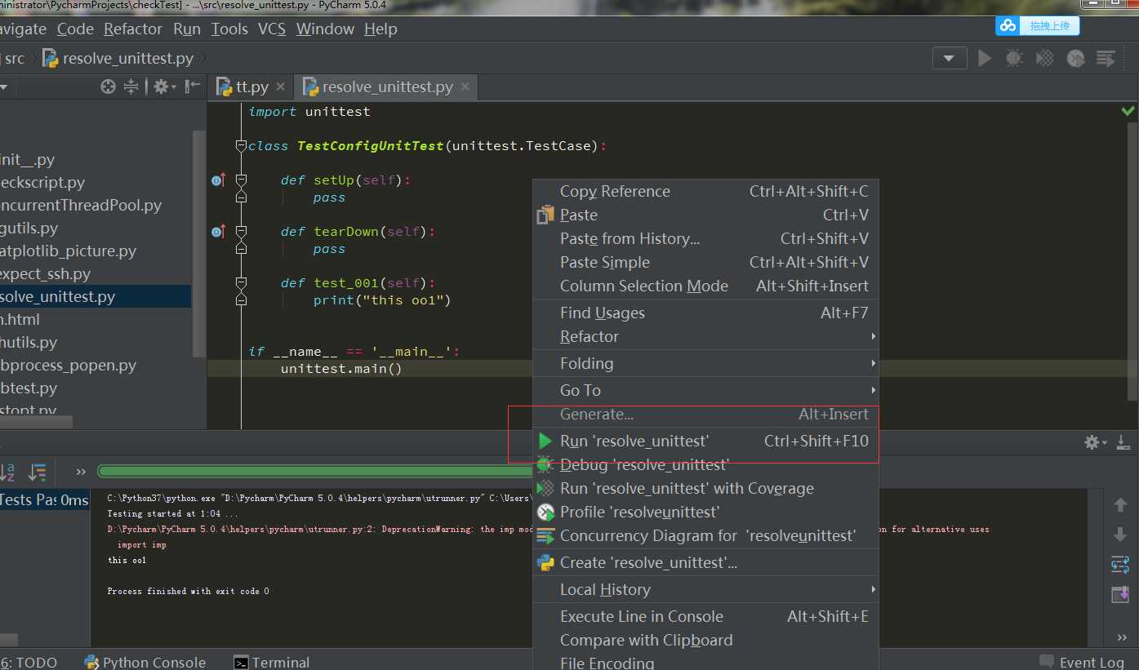
Task: Collapse the tearDown method fold
Action: pyautogui.click(x=241, y=232)
